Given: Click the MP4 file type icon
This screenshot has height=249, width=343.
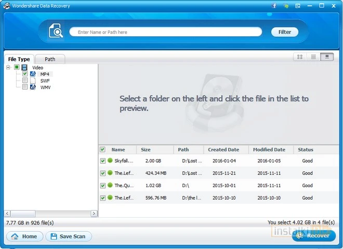Looking at the screenshot, I should [x=33, y=74].
